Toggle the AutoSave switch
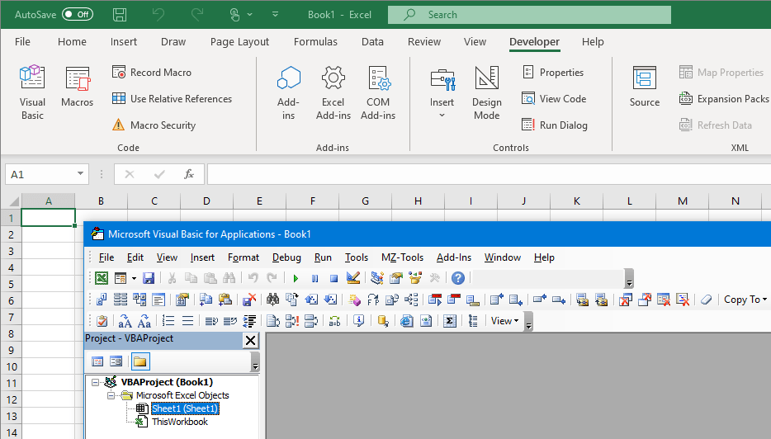Screen dimensions: 771x439 (x=78, y=14)
